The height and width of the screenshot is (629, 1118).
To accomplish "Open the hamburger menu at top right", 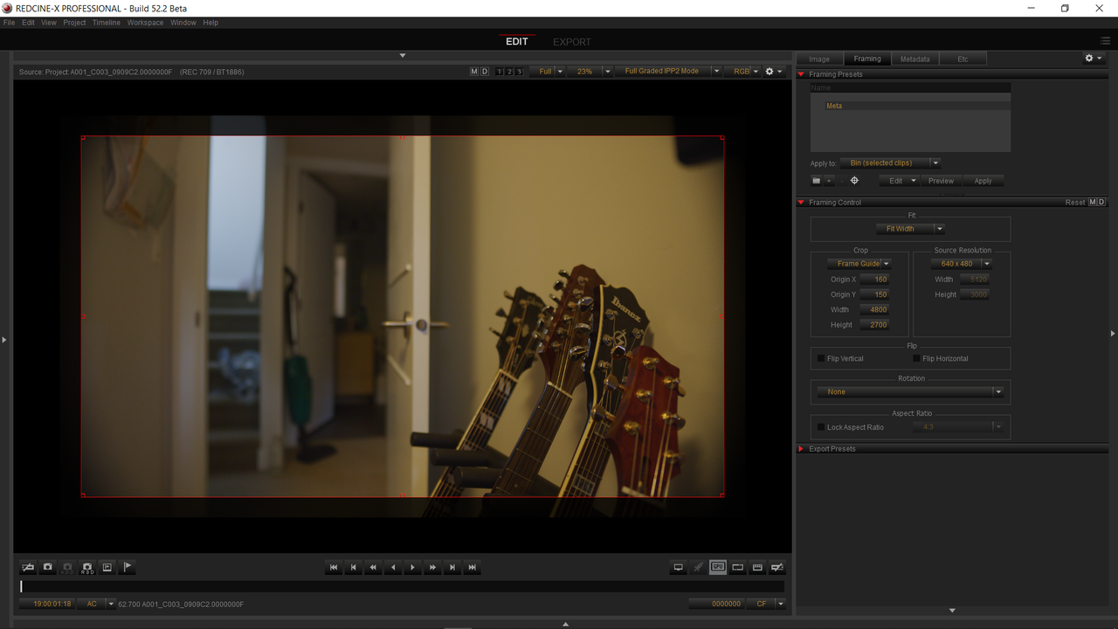I will [1106, 41].
